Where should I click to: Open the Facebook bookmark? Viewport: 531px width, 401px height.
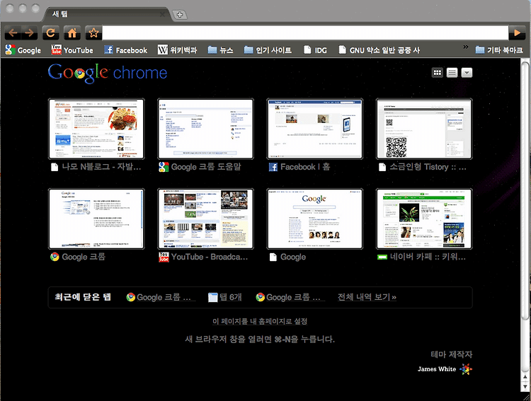pos(125,50)
